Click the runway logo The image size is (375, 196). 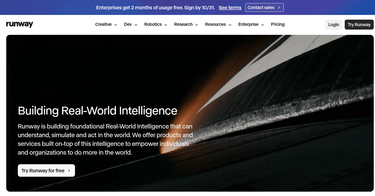click(19, 25)
